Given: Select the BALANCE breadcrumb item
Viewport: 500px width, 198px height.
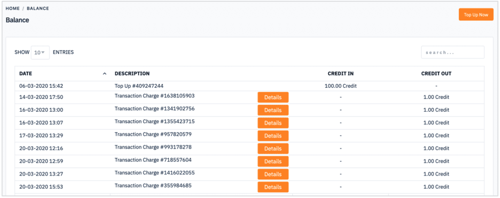Looking at the screenshot, I should tap(38, 8).
